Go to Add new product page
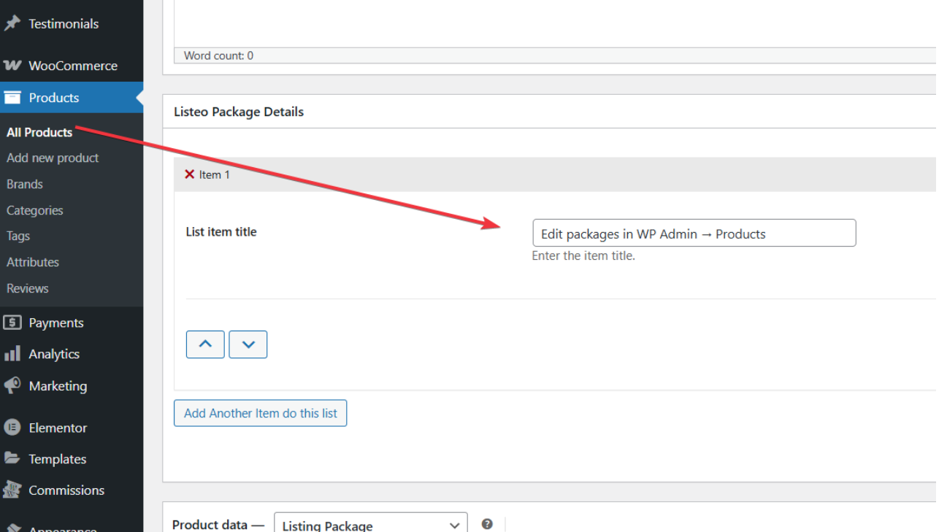The image size is (939, 532). (53, 158)
